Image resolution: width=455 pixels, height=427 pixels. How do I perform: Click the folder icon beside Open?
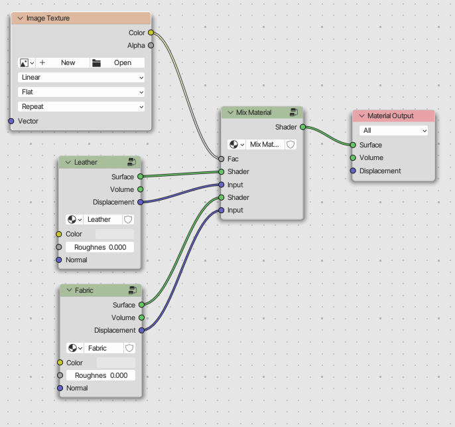(96, 62)
